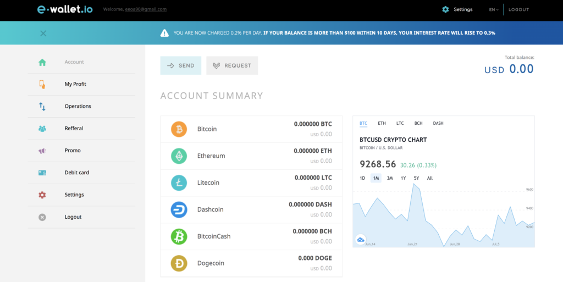Image resolution: width=563 pixels, height=282 pixels.
Task: Click the warning triangle icon in banner
Action: point(164,33)
